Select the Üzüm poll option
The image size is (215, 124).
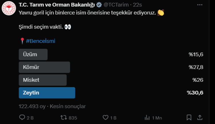(33, 55)
